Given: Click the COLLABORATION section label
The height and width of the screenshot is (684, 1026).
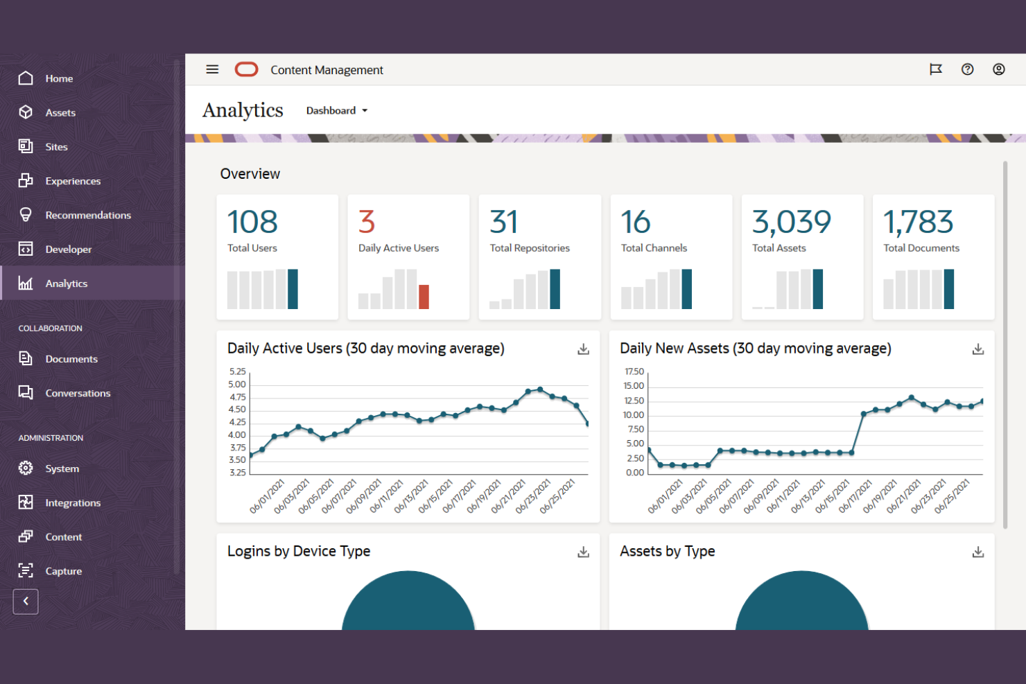Looking at the screenshot, I should click(50, 328).
